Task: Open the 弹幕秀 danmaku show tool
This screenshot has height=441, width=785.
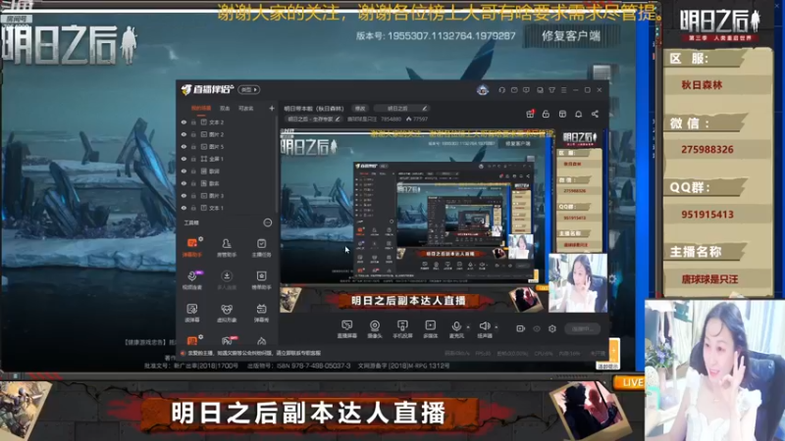Action: pos(261,313)
